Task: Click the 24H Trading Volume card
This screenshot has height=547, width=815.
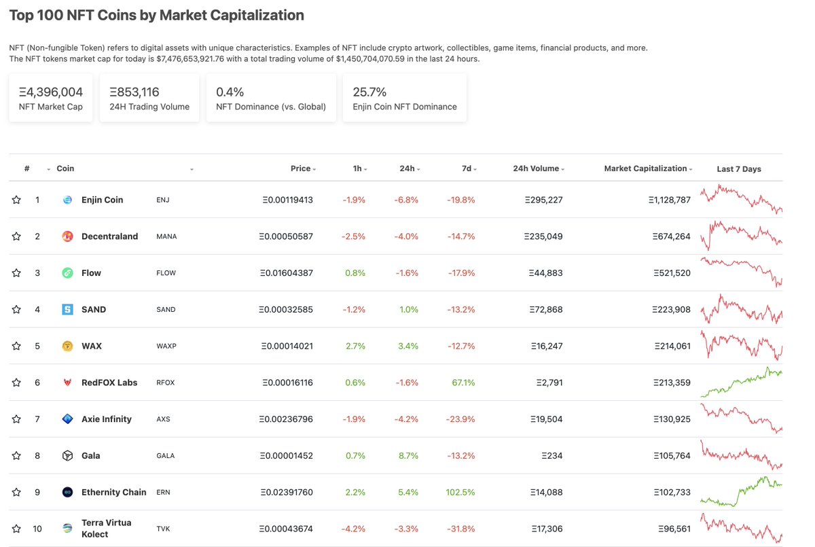Action: pos(149,98)
